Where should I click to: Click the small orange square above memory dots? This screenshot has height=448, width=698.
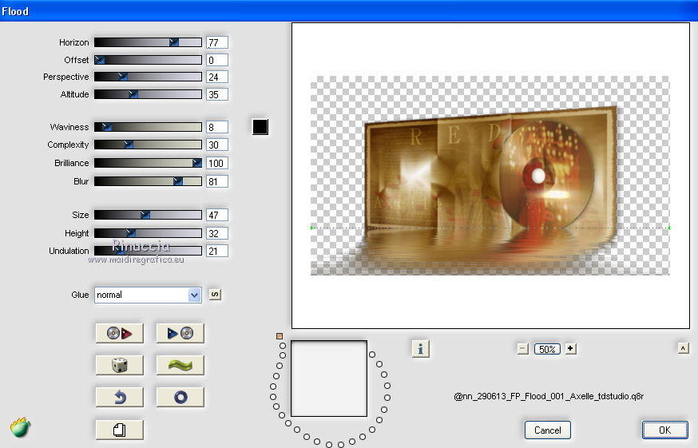coord(280,336)
